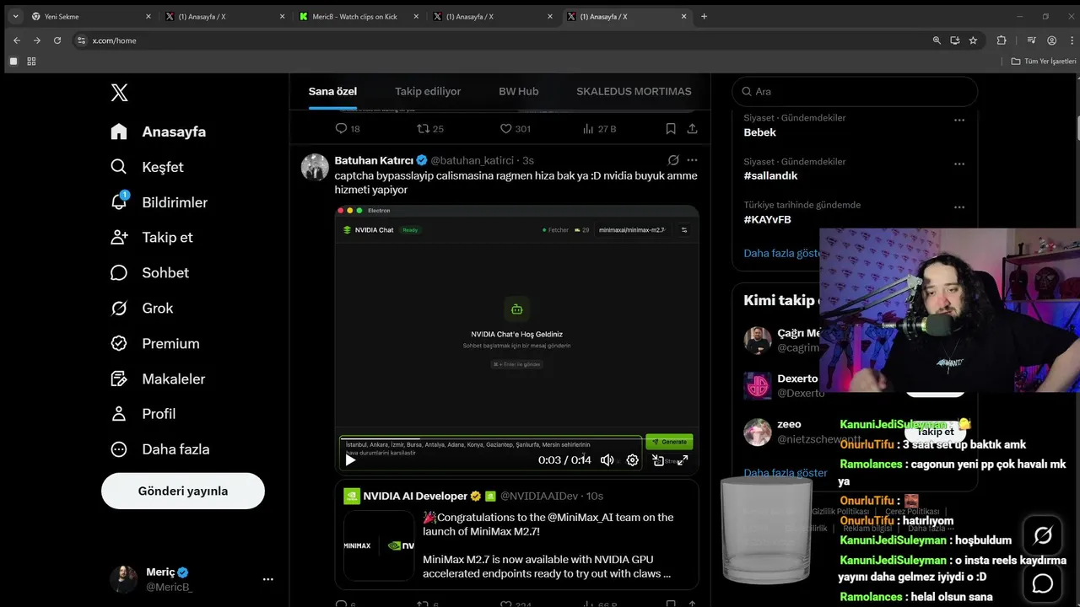The image size is (1080, 607).
Task: Switch to the Sana özel tab
Action: (x=332, y=91)
